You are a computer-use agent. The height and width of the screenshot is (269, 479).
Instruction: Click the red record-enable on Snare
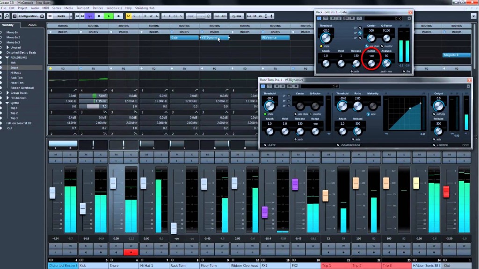pyautogui.click(x=131, y=252)
